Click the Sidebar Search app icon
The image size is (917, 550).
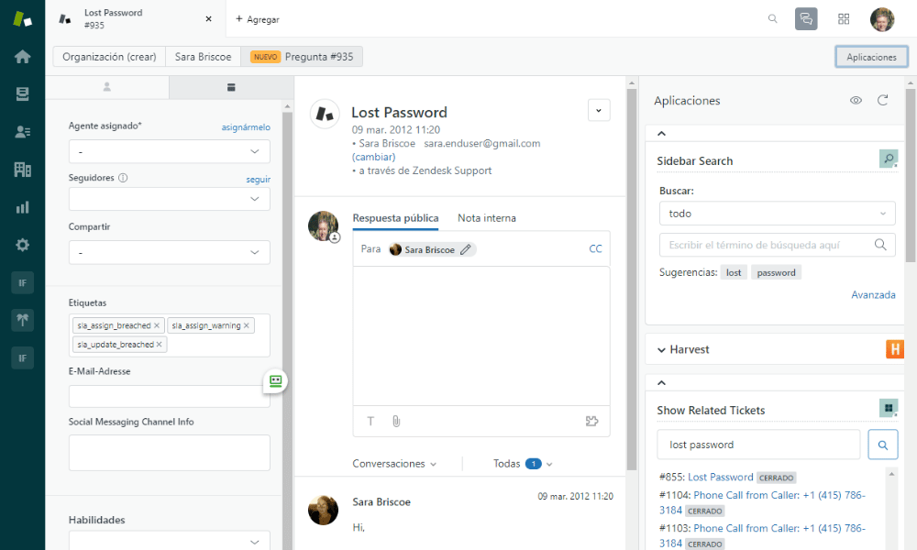tap(889, 159)
